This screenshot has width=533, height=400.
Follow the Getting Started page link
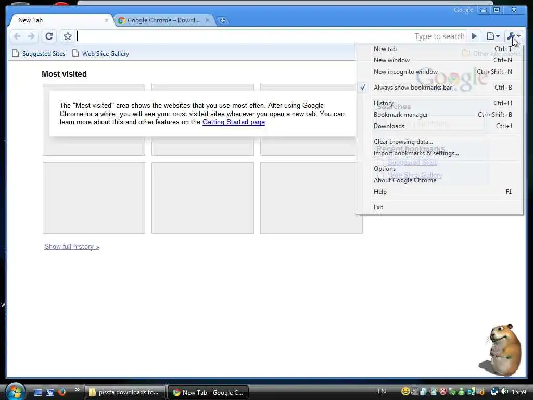point(234,122)
